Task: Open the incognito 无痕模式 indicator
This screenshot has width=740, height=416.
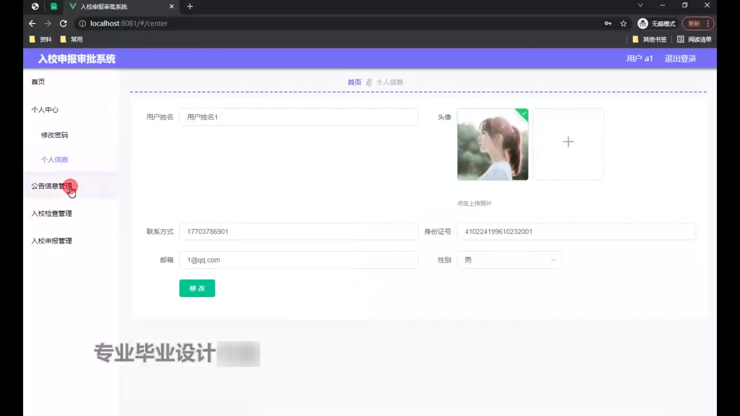Action: [656, 23]
